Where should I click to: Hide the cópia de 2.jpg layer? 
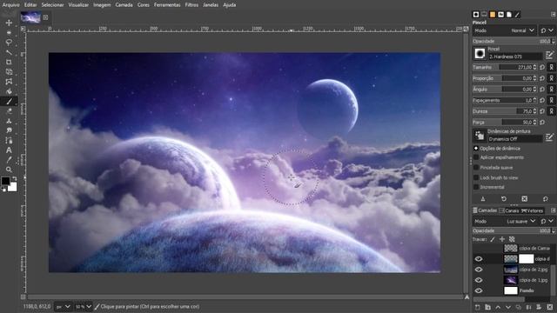click(479, 270)
